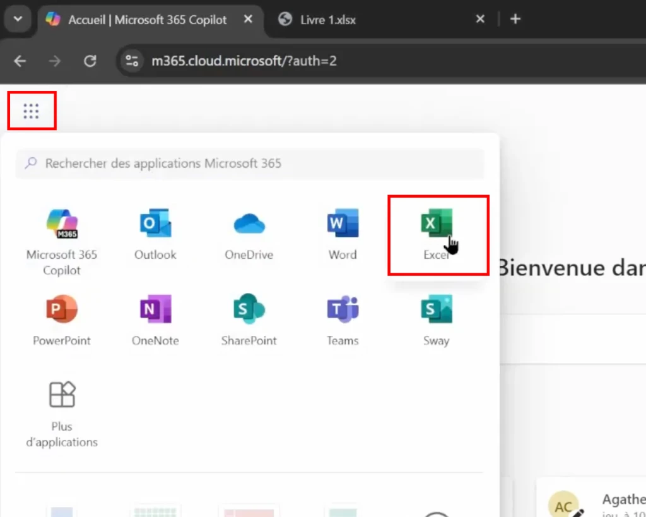Screen dimensions: 646x517
Task: View site information icon
Action: [132, 61]
